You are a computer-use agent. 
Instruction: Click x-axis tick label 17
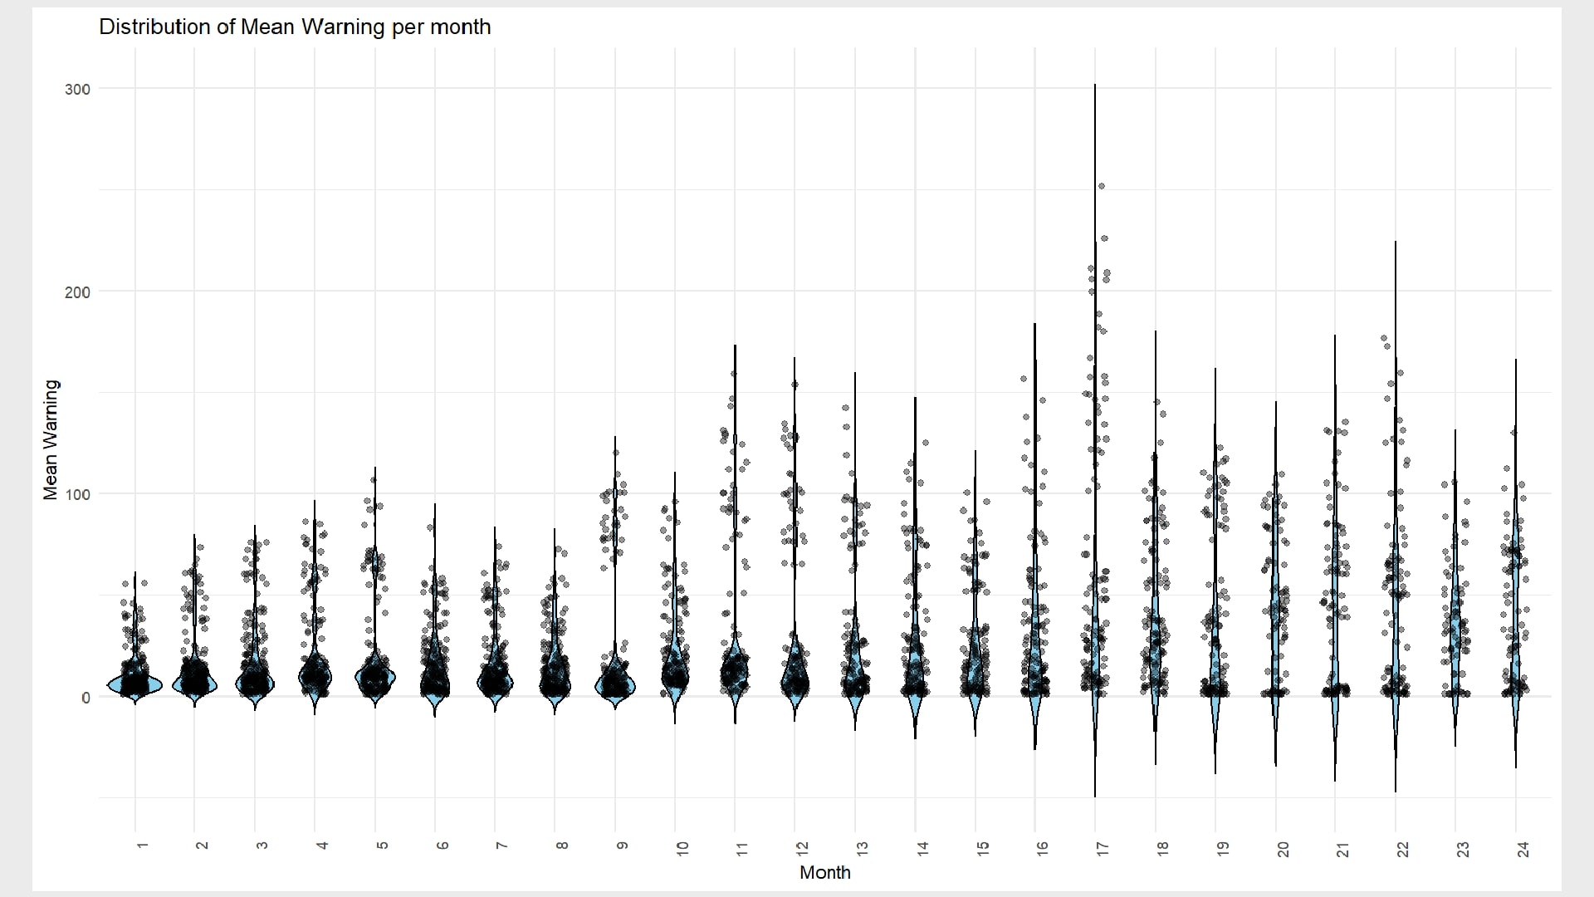(x=1103, y=849)
